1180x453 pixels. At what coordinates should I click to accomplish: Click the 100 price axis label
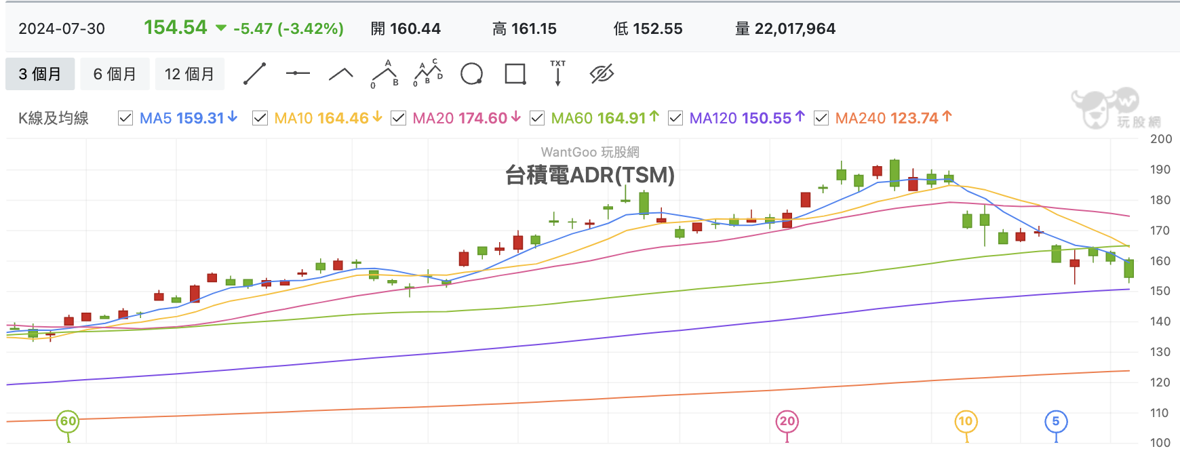(x=1160, y=443)
